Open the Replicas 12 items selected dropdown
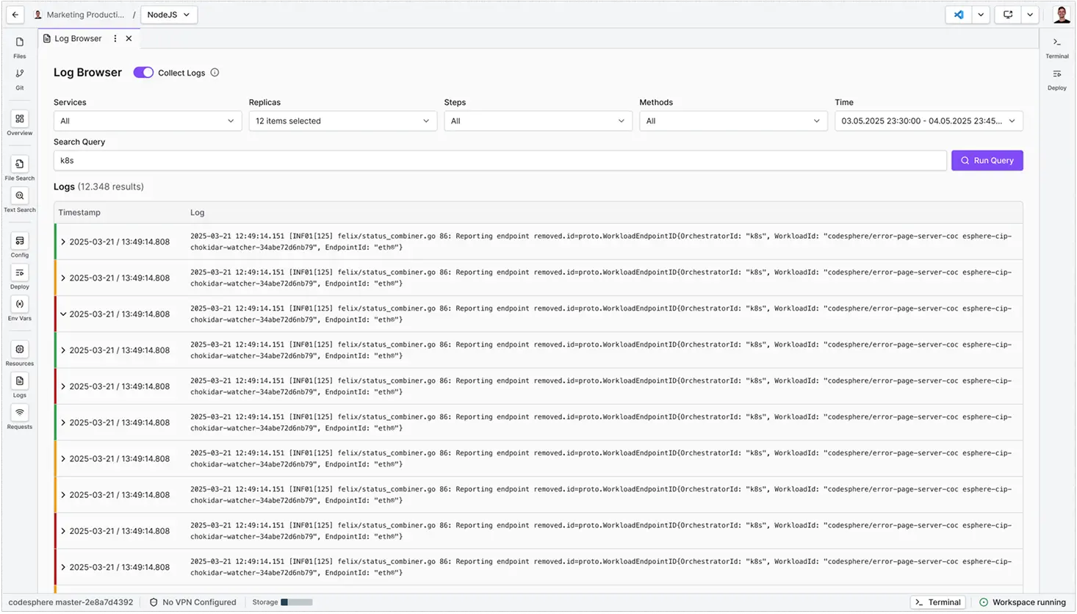This screenshot has height=614, width=1077. point(343,121)
